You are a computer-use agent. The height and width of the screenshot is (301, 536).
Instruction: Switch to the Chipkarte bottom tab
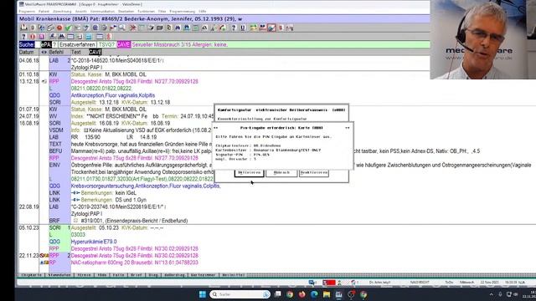click(x=32, y=275)
